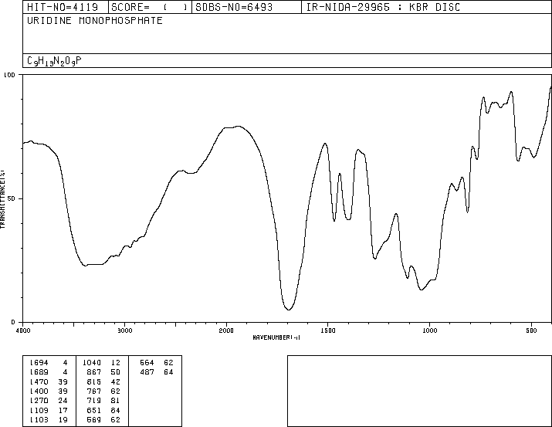Screen dimensions: 552x427
Task: Select peak value 1040 in table
Action: pos(92,362)
